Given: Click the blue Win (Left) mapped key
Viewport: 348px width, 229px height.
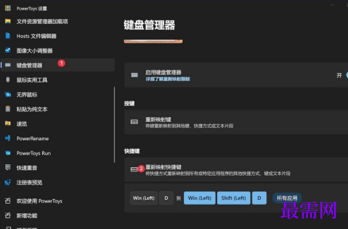Looking at the screenshot, I should [200, 198].
